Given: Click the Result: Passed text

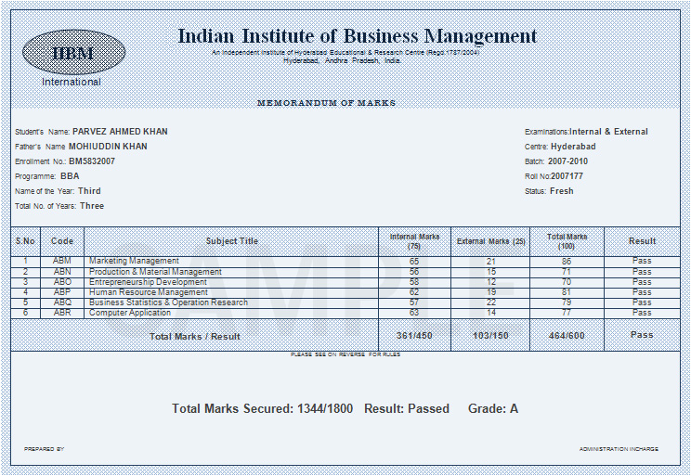Looking at the screenshot, I should (x=407, y=408).
